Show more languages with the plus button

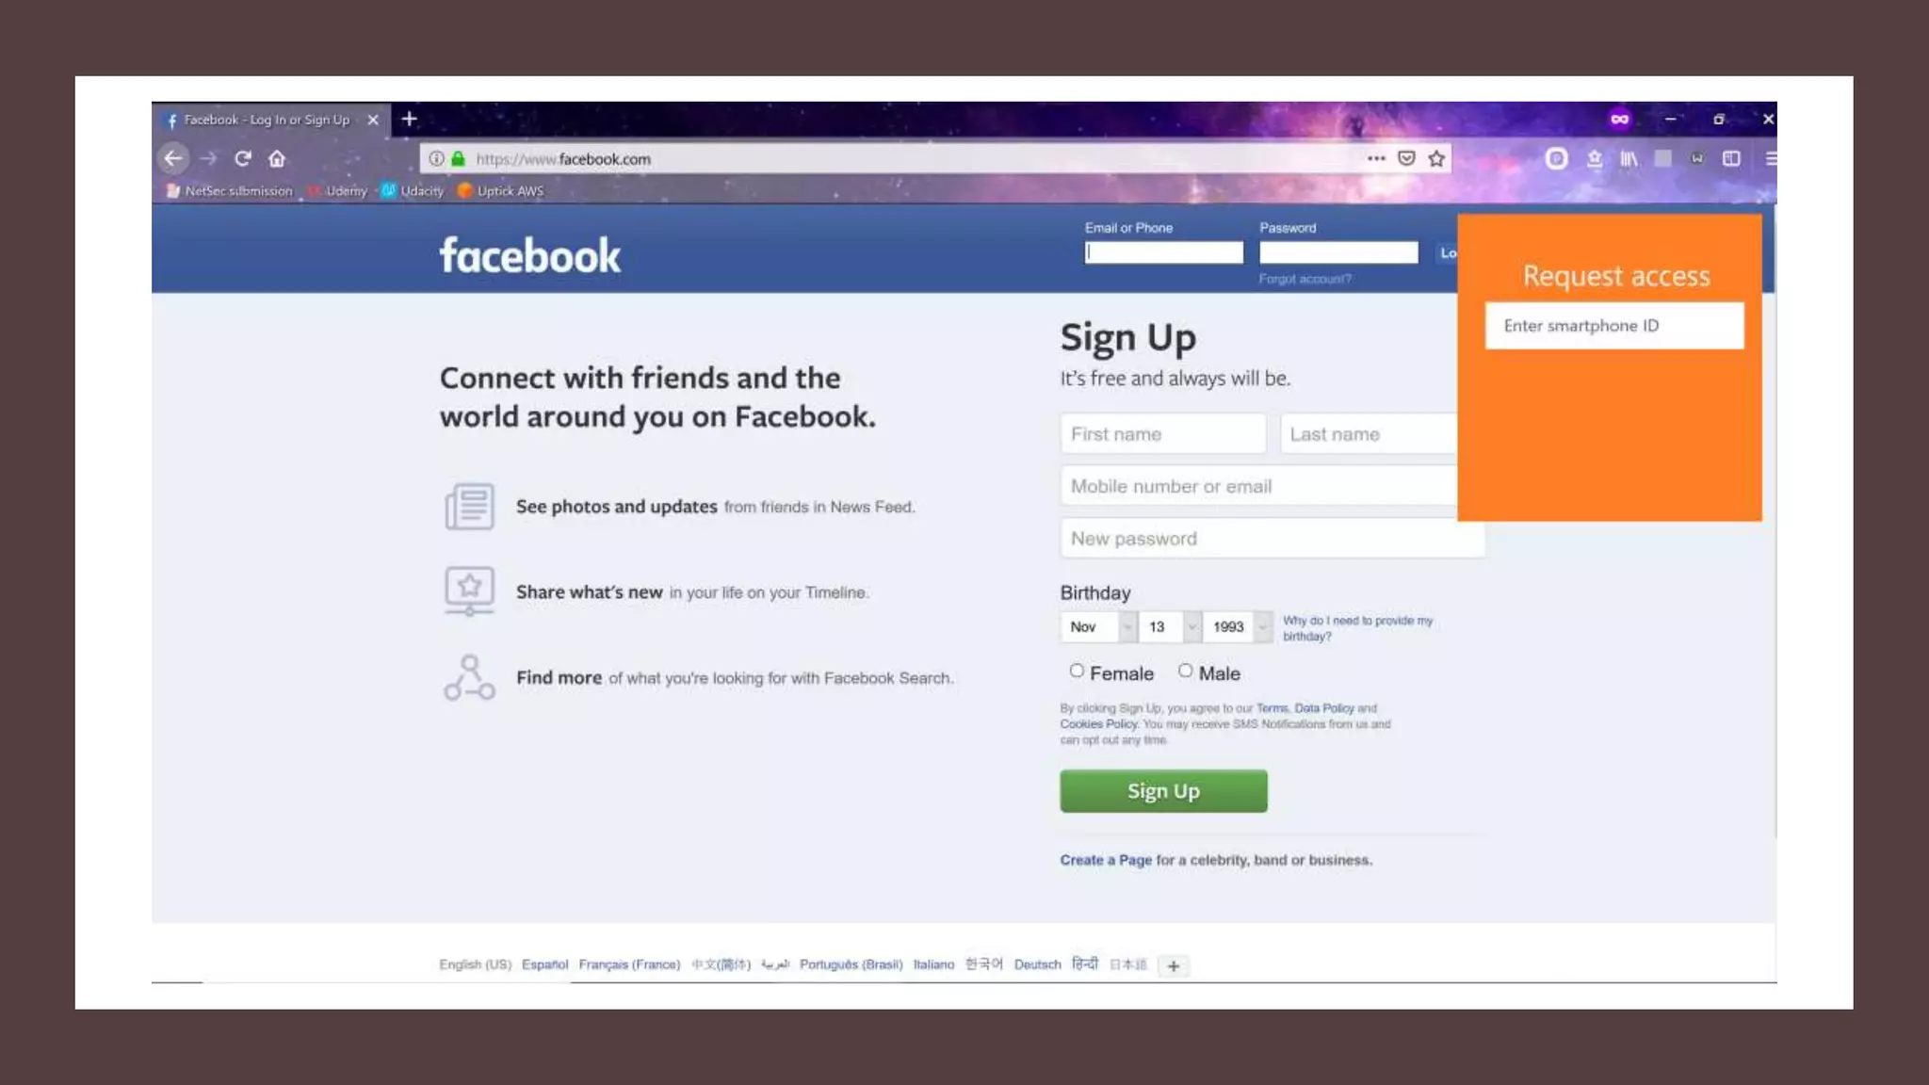1174,965
